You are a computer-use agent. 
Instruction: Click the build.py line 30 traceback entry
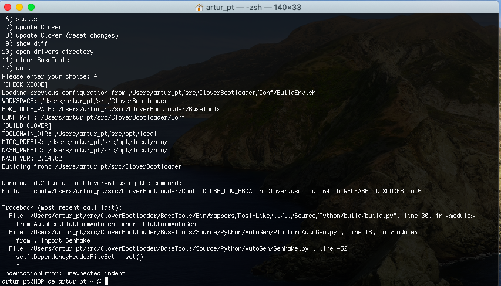(241, 216)
